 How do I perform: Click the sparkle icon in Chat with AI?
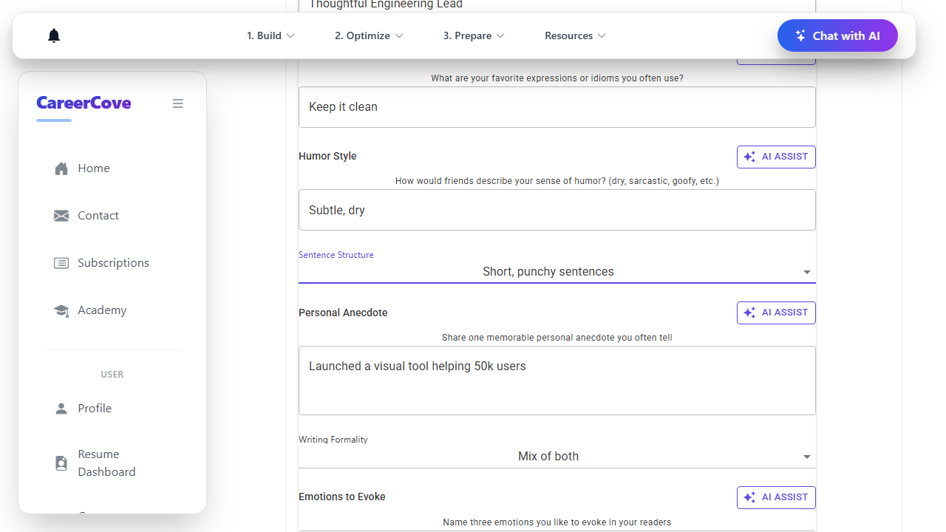point(800,35)
